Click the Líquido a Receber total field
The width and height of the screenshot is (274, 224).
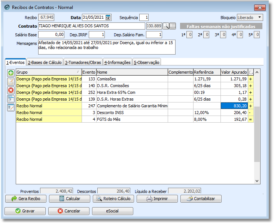pos(185,191)
